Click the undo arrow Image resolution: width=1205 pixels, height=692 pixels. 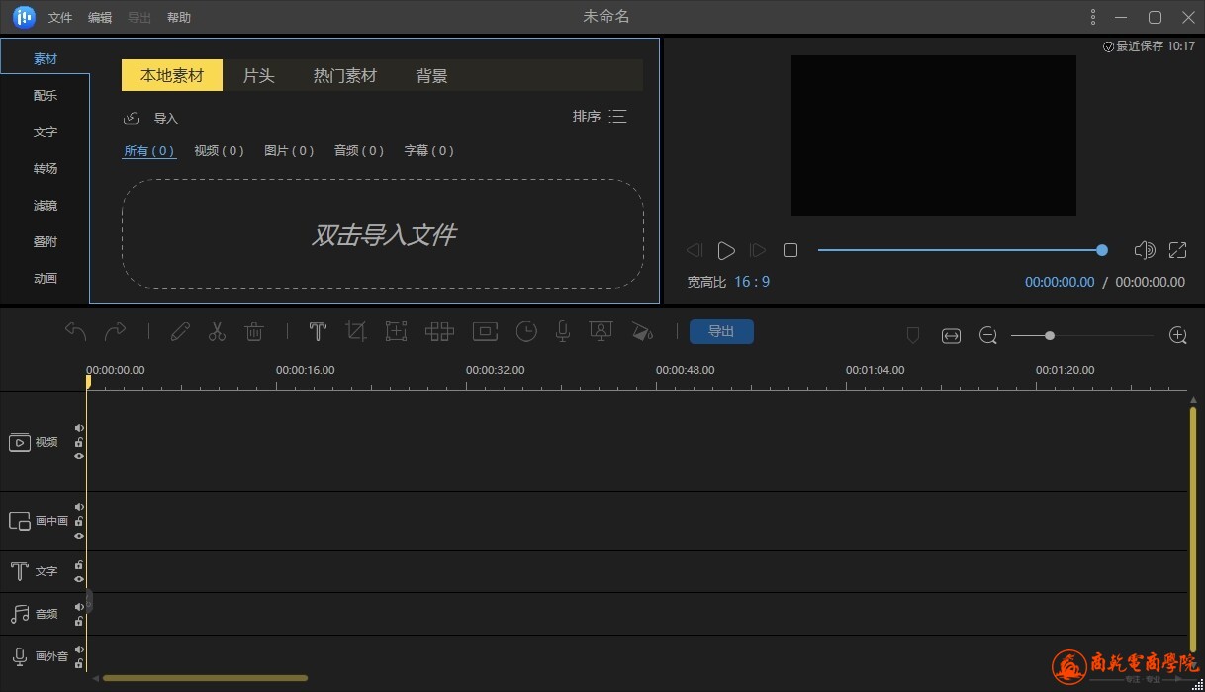[76, 331]
